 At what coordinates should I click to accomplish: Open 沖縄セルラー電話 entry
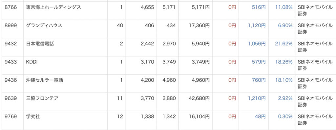pyautogui.click(x=44, y=80)
